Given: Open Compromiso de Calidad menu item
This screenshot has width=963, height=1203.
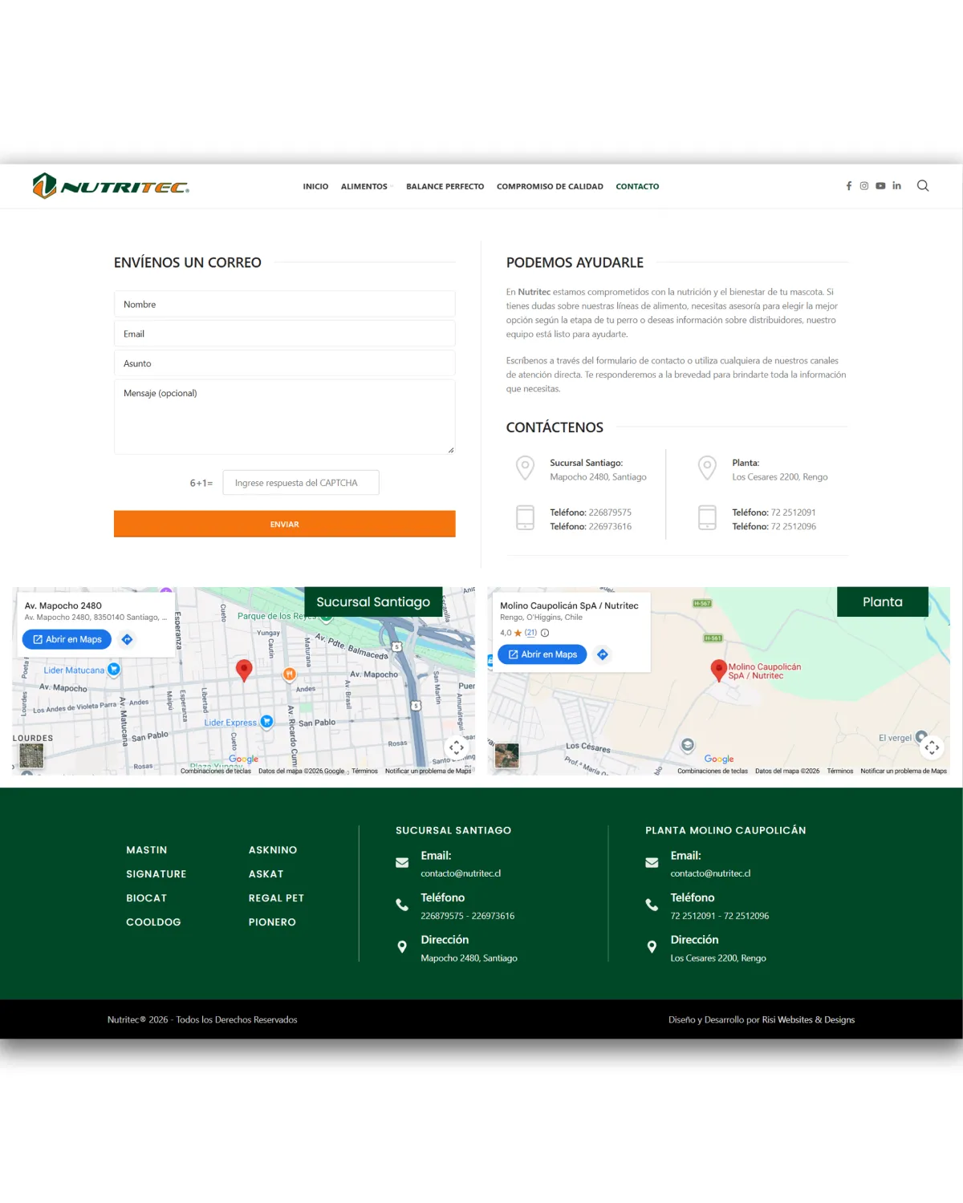Looking at the screenshot, I should point(550,186).
